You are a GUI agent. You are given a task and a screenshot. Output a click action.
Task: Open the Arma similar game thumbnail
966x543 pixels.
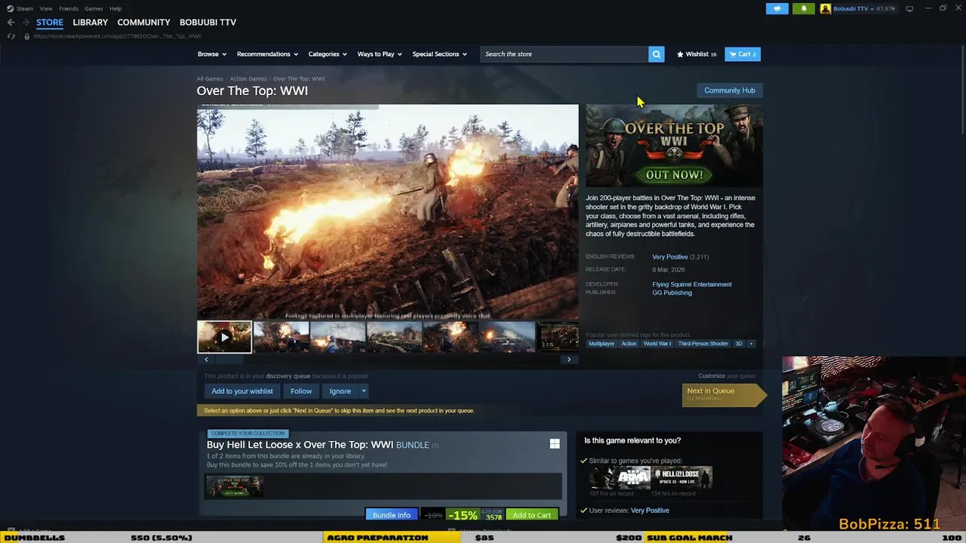pos(620,477)
